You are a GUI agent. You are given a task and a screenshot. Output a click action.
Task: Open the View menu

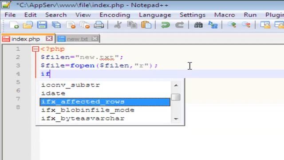tap(83, 15)
